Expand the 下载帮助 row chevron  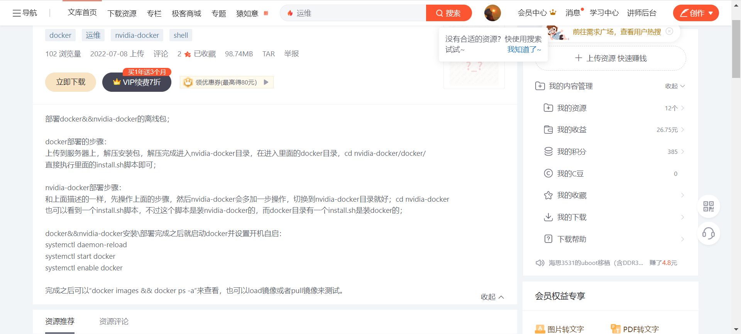click(x=683, y=239)
